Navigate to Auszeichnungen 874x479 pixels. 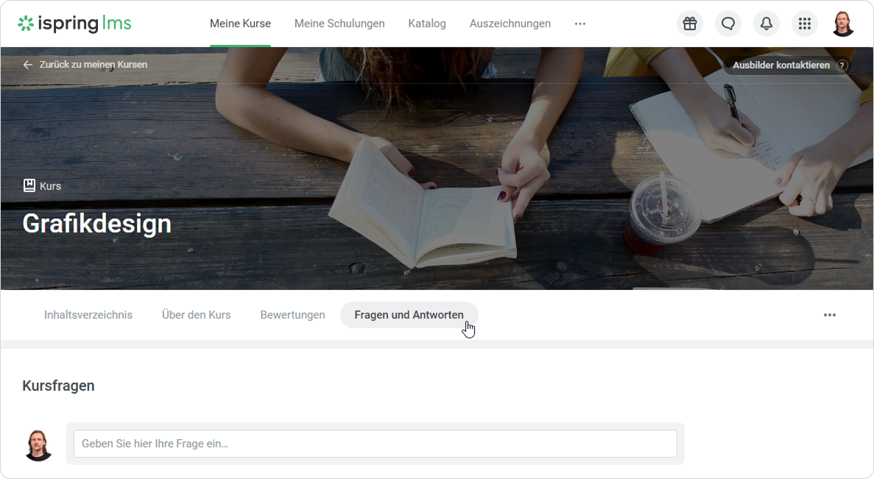pyautogui.click(x=510, y=24)
